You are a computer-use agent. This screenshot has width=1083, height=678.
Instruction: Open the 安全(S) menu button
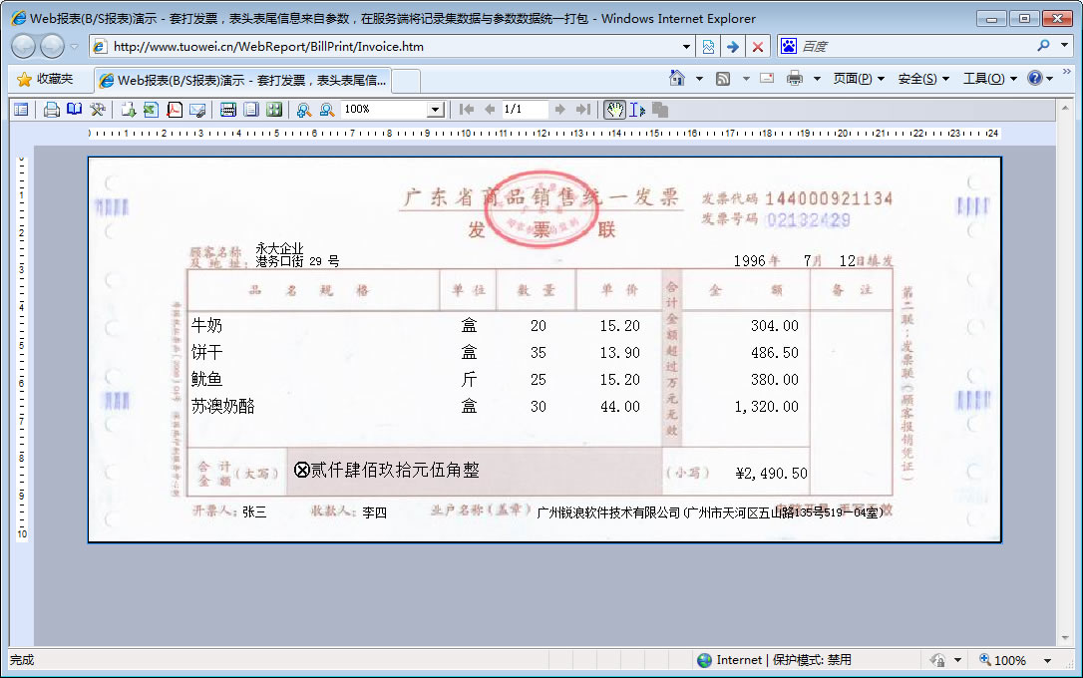coord(922,79)
